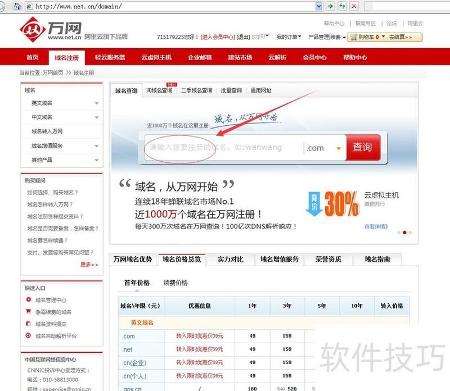Image resolution: width=450 pixels, height=391 pixels.
Task: Select 域名价格总览 tab
Action: 182,260
